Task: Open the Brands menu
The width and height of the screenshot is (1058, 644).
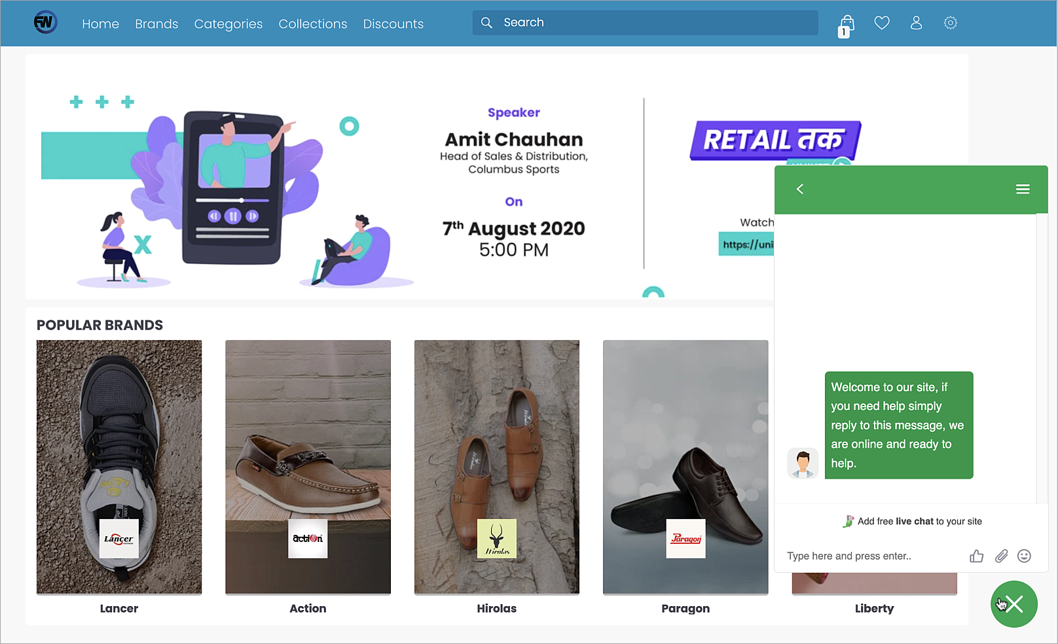Action: (x=156, y=24)
